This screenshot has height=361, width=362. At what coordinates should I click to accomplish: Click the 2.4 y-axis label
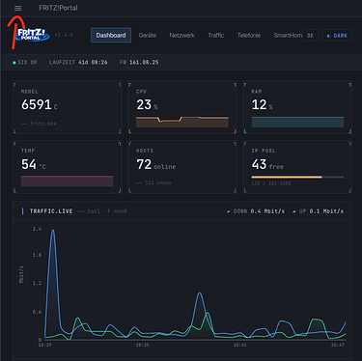[x=37, y=229]
